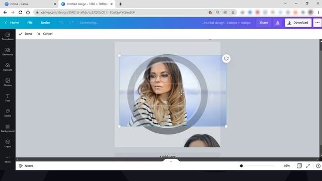Go back to Home in Canva

(12, 23)
